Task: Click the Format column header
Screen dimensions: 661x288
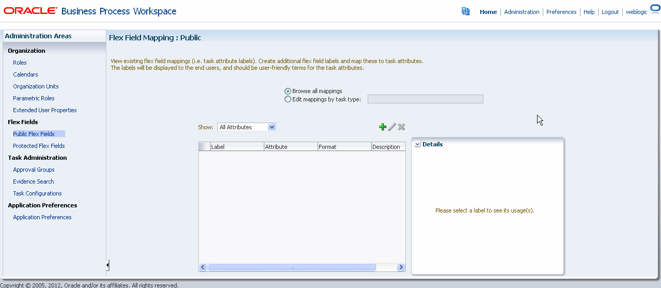Action: point(344,147)
